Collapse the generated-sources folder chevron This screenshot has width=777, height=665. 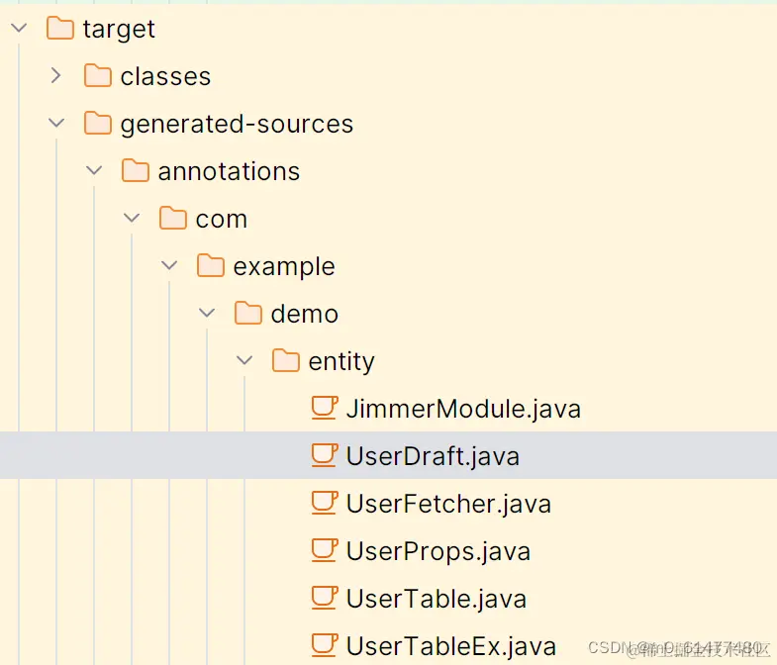pos(56,123)
